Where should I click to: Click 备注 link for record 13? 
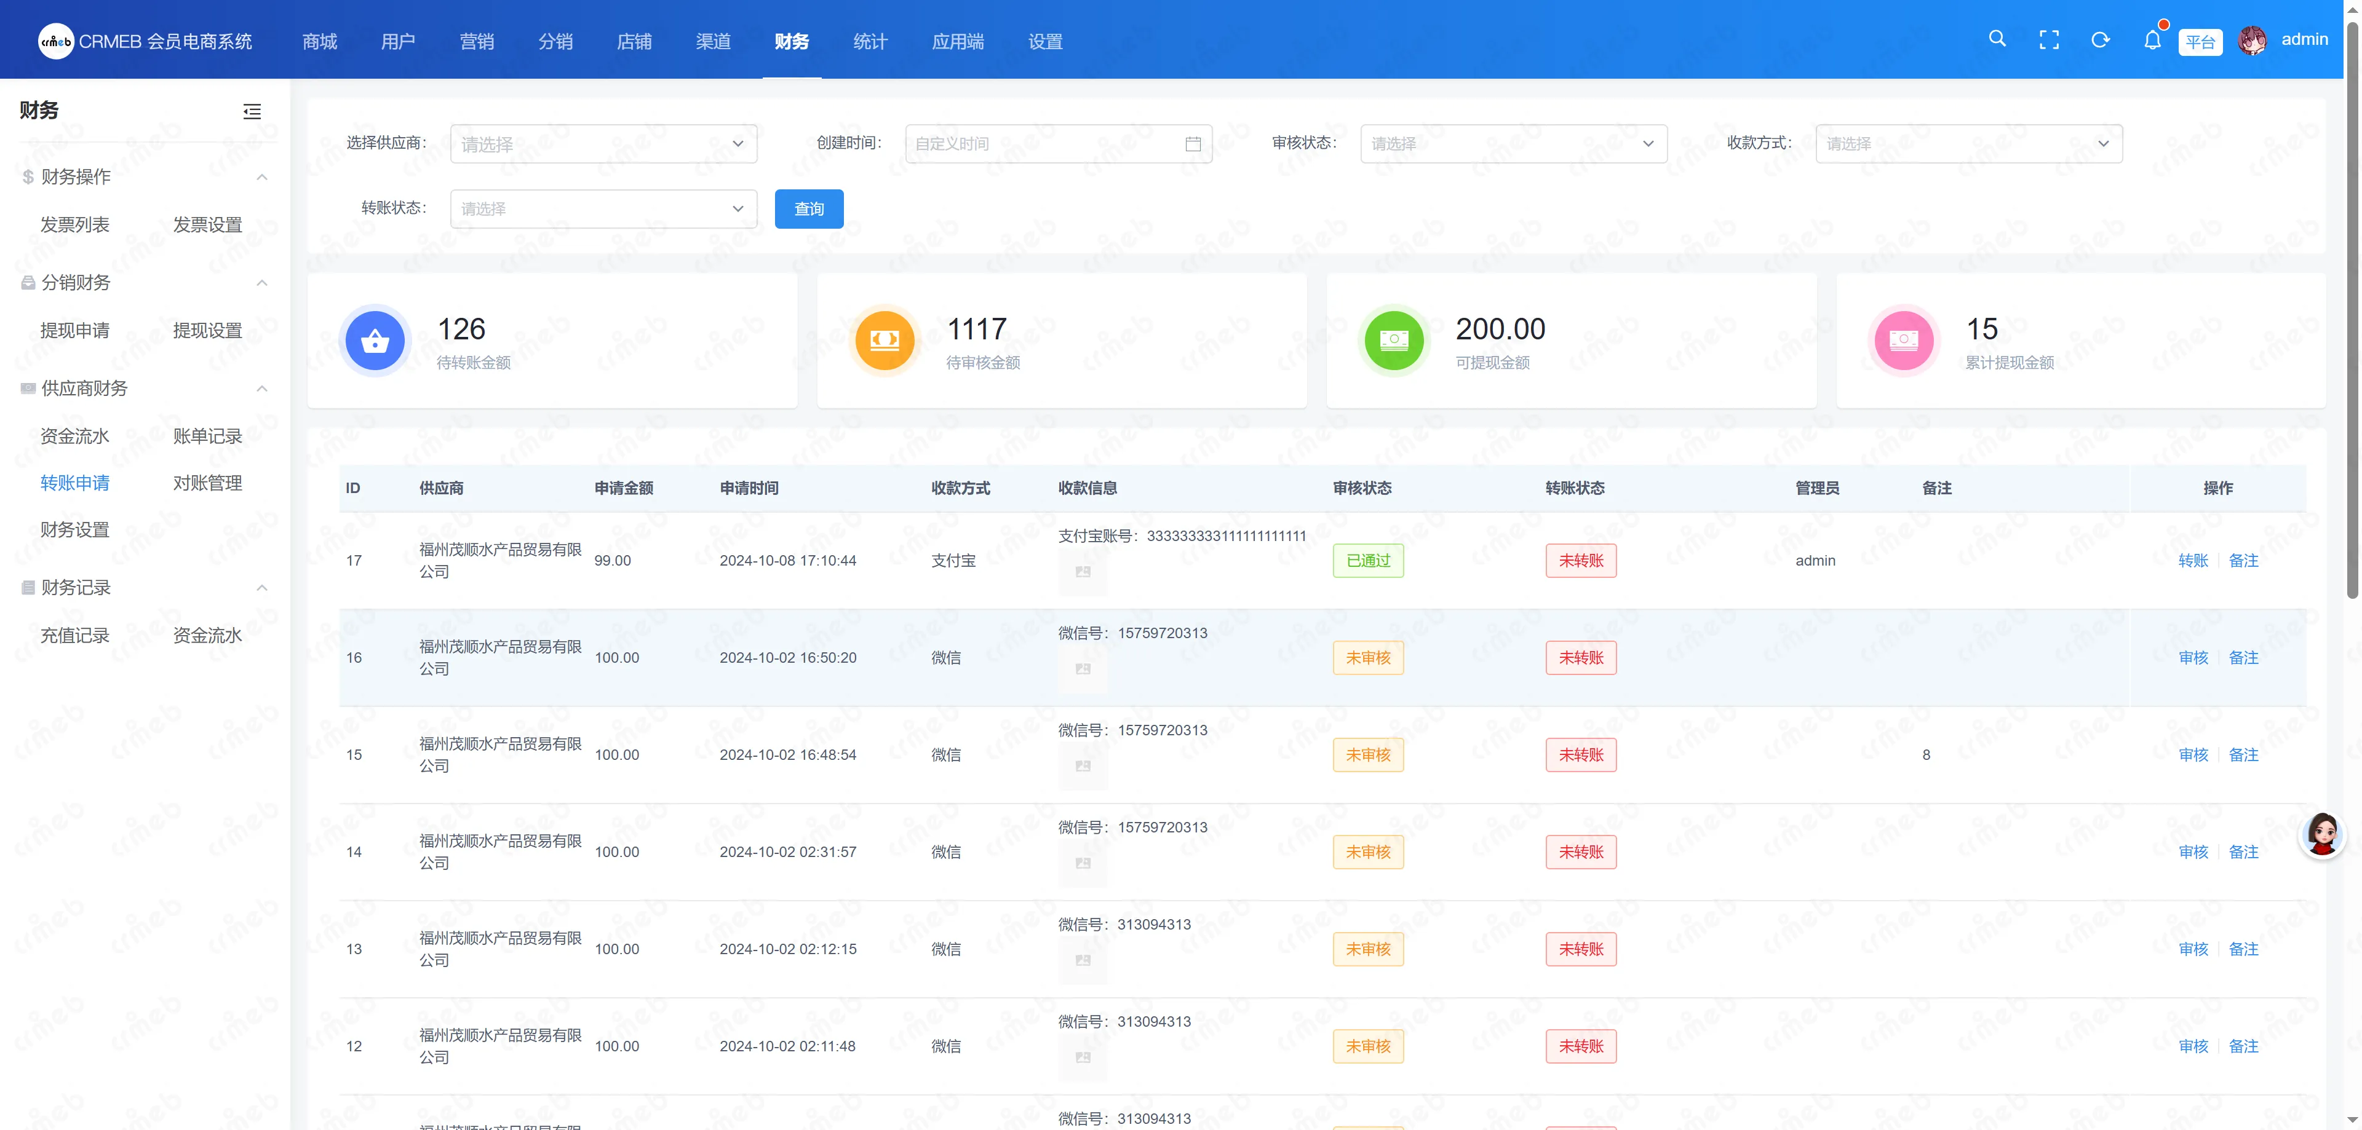coord(2244,949)
